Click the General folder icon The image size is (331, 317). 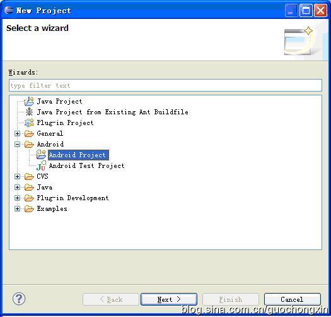[x=29, y=133]
